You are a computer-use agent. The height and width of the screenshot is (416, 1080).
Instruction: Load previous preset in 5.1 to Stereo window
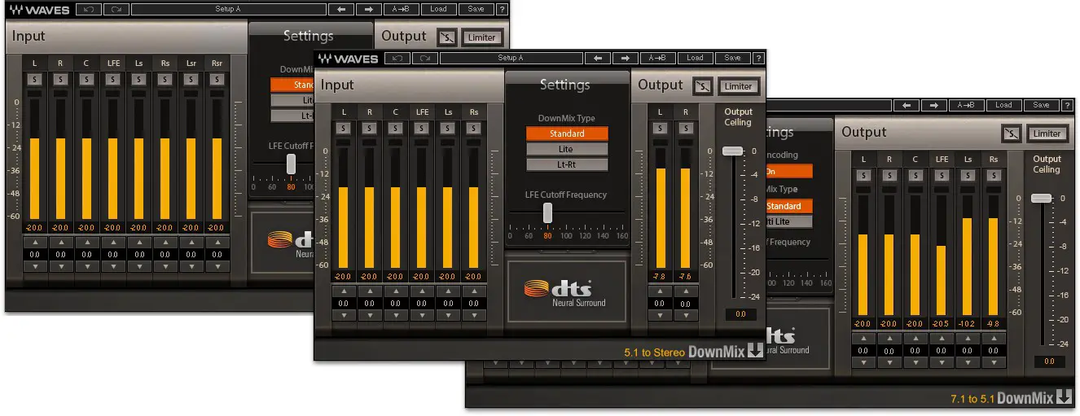point(597,58)
